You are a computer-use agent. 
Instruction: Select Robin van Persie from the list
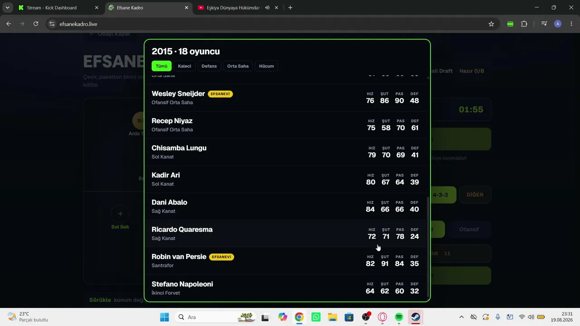(285, 261)
